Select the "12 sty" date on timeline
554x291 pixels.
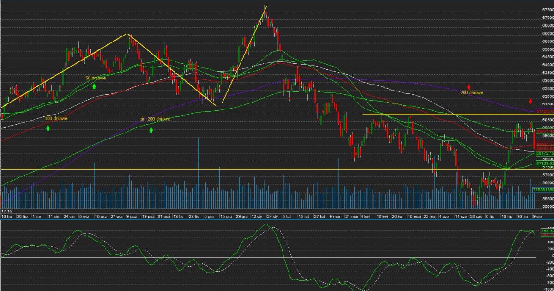256,216
